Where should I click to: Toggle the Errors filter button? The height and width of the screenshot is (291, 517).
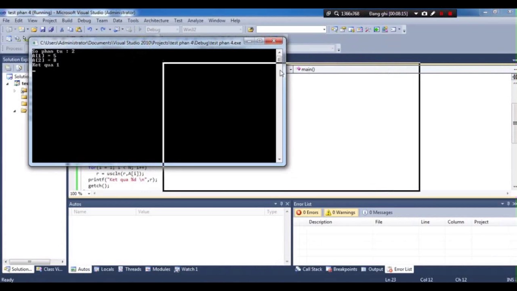point(307,213)
